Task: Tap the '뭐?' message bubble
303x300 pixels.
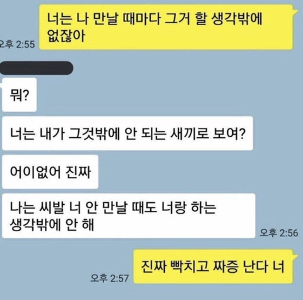Action: (x=19, y=95)
